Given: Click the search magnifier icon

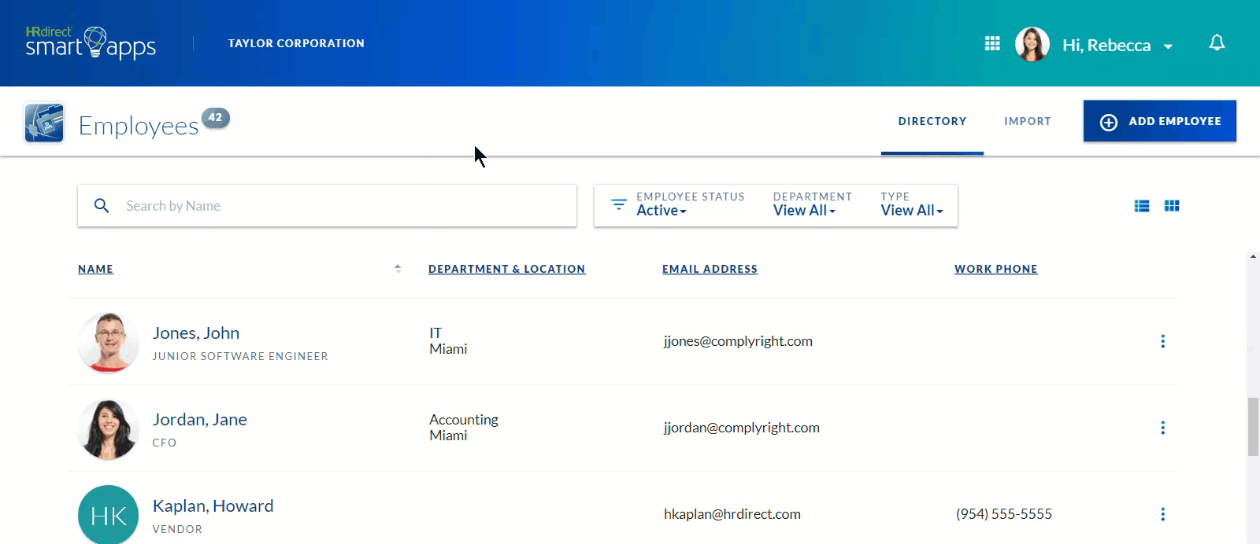Looking at the screenshot, I should click(102, 206).
